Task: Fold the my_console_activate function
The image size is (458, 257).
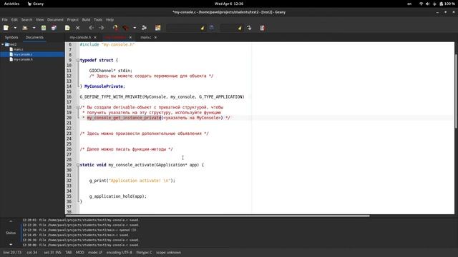Action: (x=78, y=165)
